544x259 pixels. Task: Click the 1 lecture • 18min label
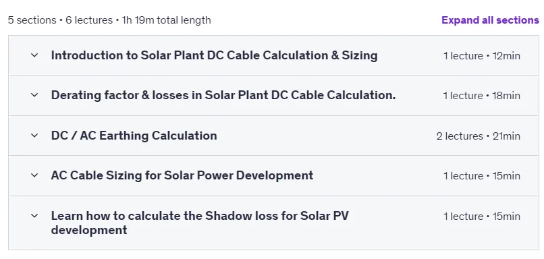(x=481, y=95)
